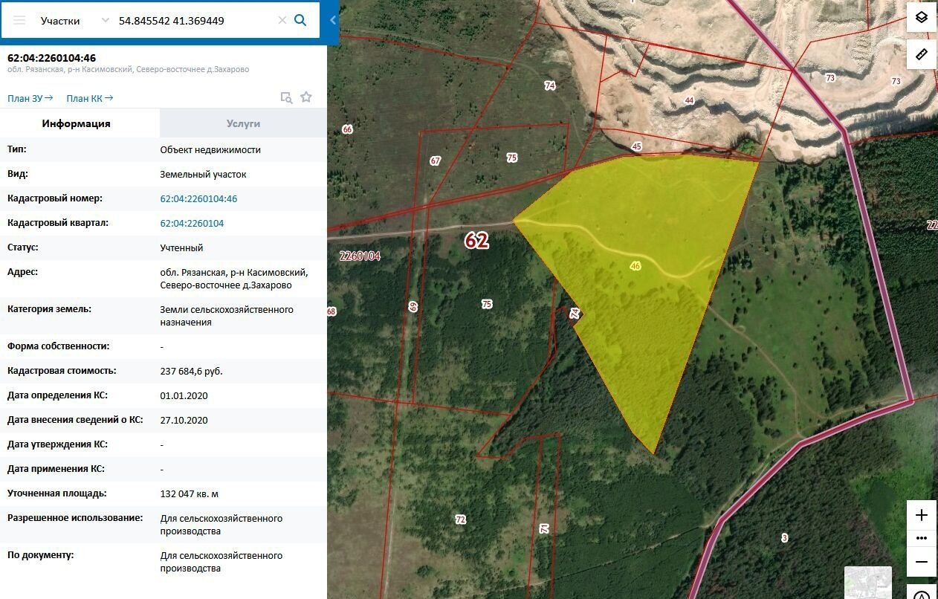This screenshot has height=599, width=938.
Task: Switch basemap using the minimap thumbnail
Action: click(x=867, y=582)
